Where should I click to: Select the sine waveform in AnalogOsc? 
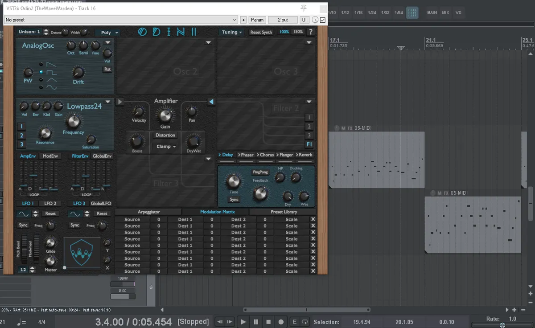coord(52,87)
